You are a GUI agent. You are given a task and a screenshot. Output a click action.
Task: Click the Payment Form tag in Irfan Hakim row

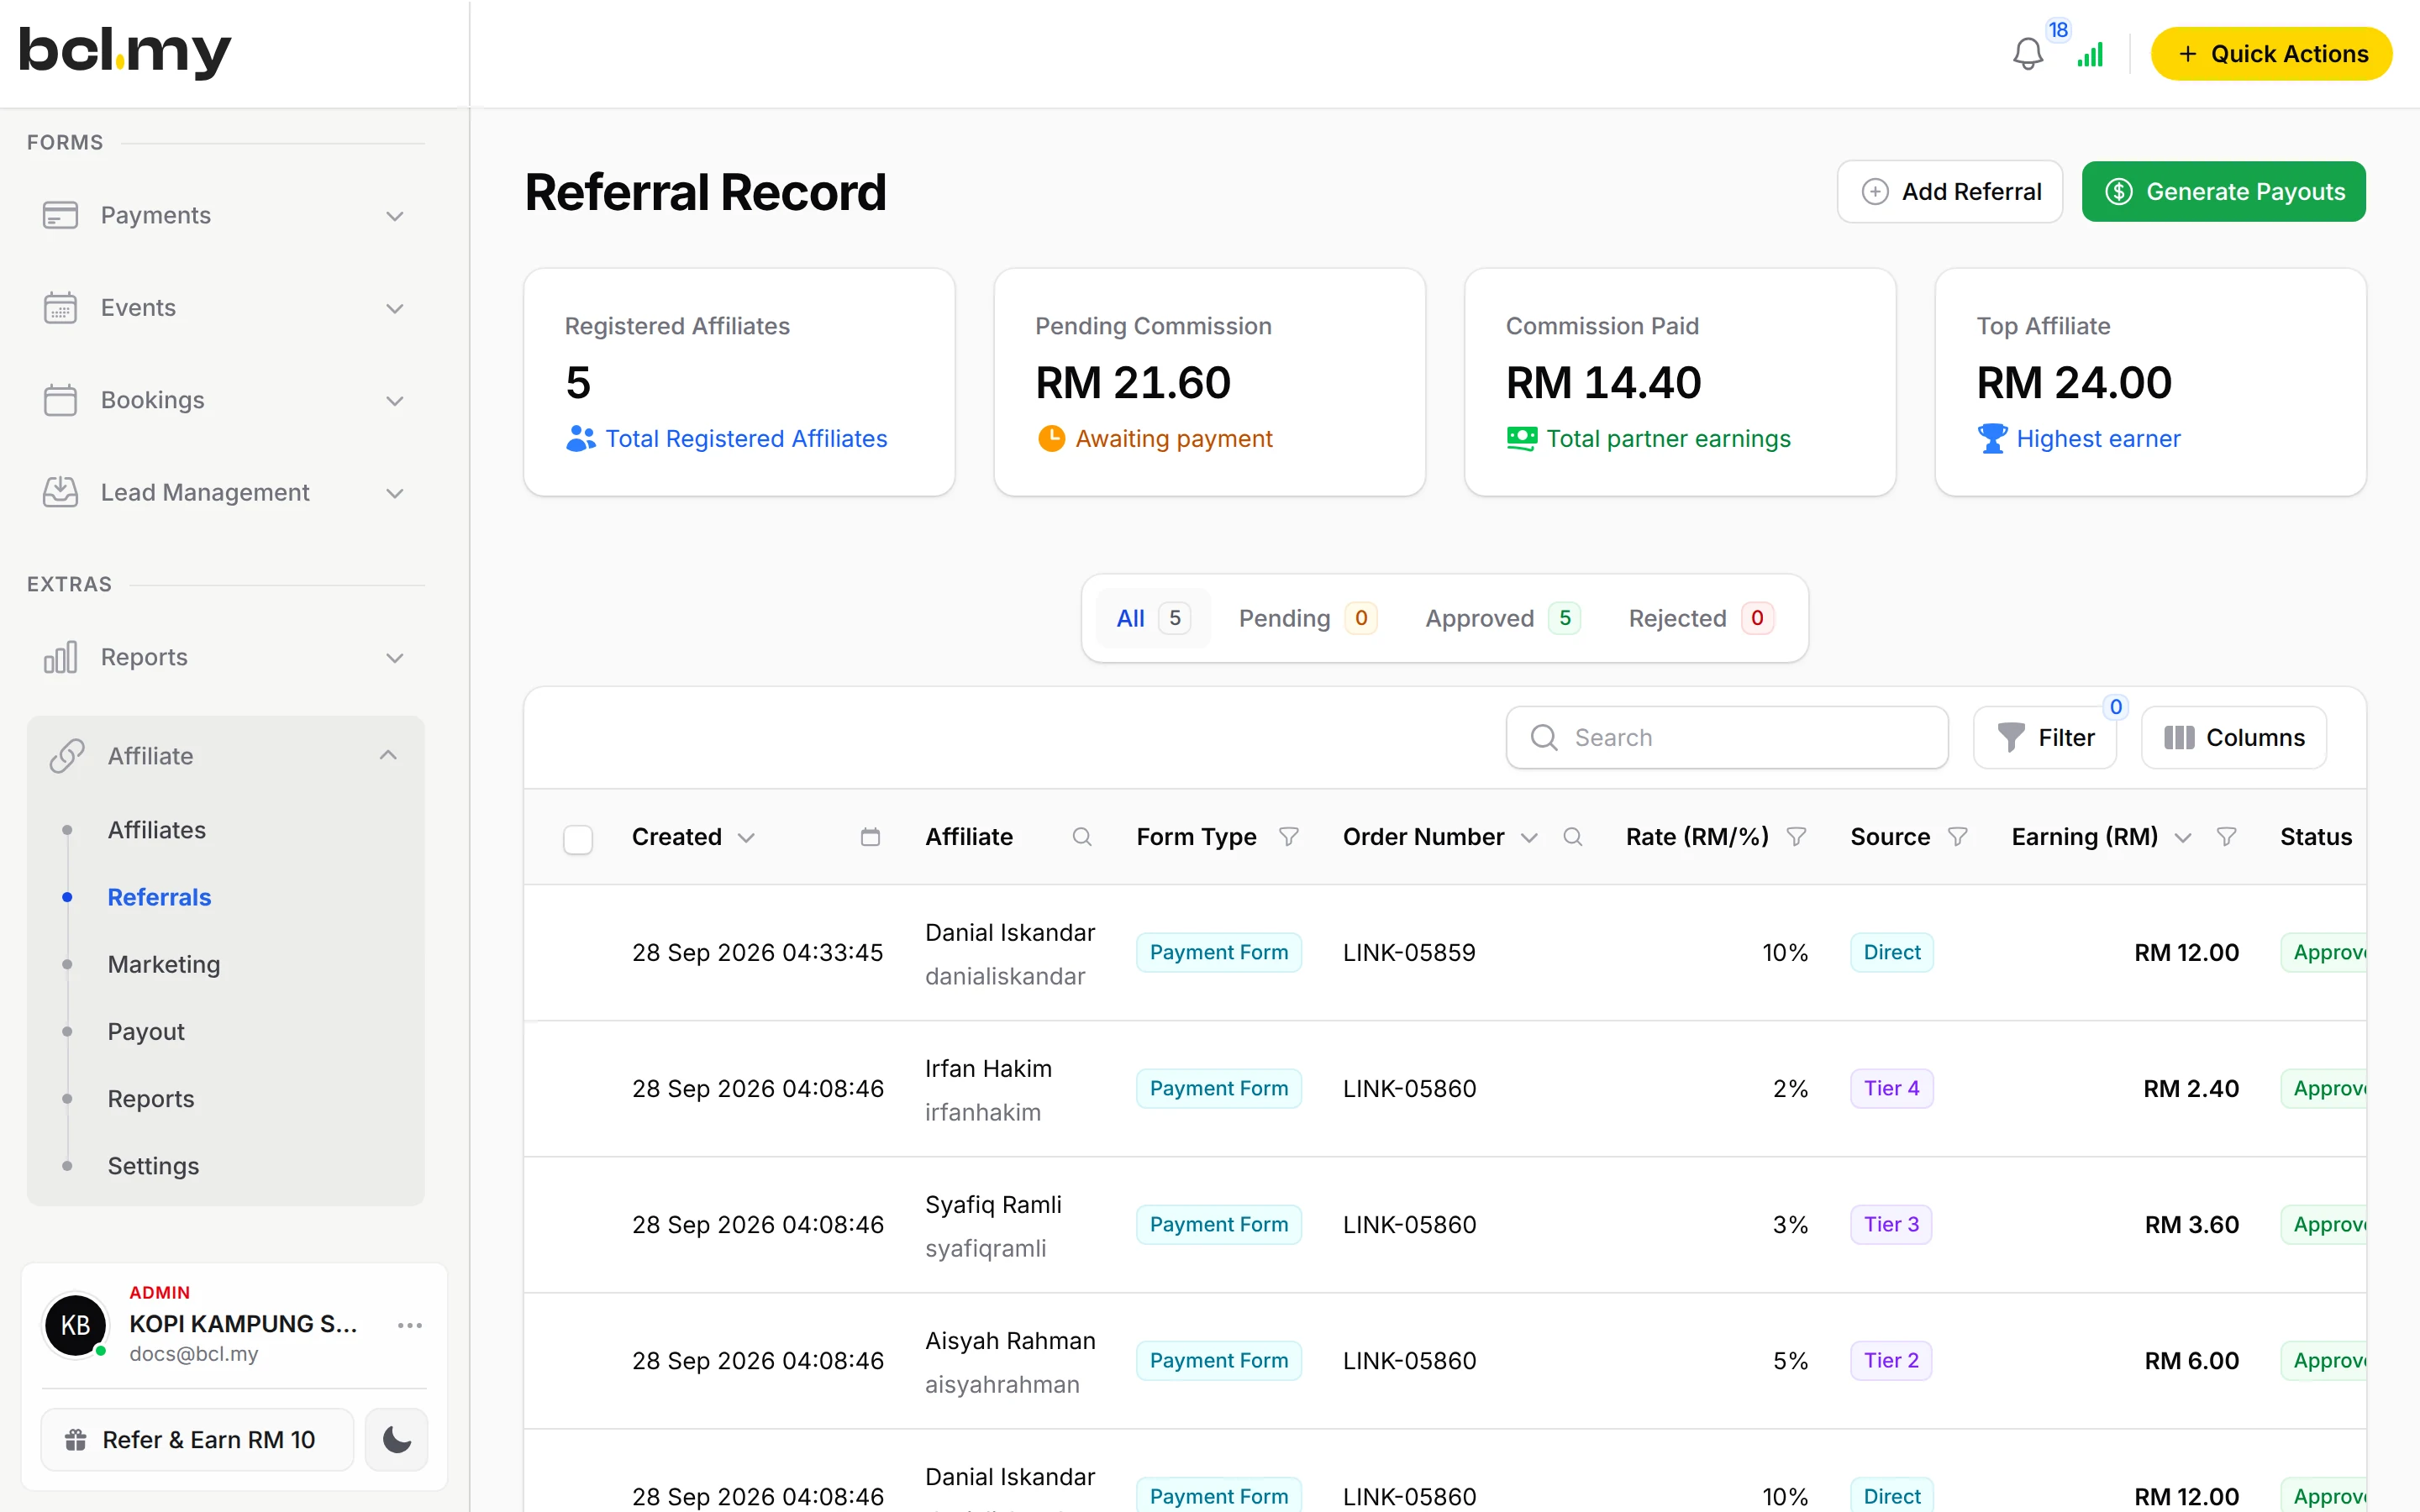click(x=1219, y=1088)
